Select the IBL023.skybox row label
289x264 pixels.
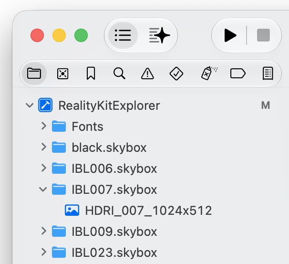click(x=114, y=253)
